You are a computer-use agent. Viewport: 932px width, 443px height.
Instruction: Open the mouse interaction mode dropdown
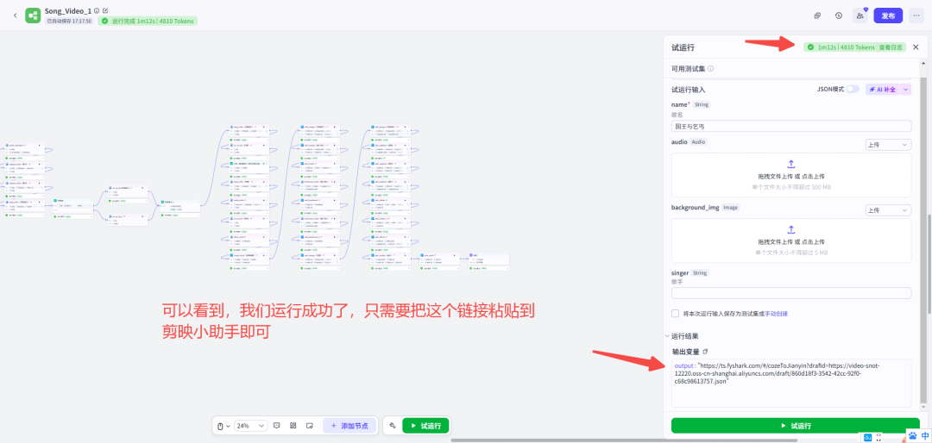(x=222, y=426)
